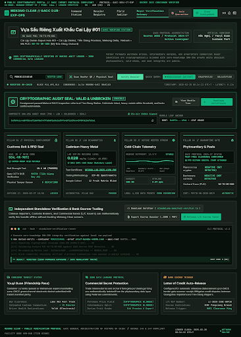Click the PASSED status on Pillar 02 footer
The height and width of the screenshot is (337, 241).
pos(113,194)
